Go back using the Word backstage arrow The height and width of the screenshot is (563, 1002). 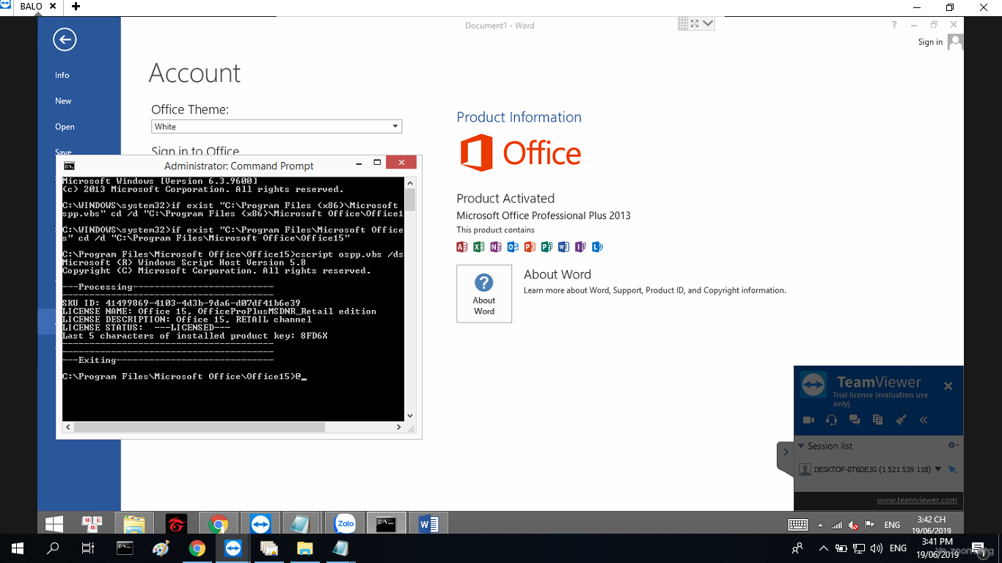65,40
